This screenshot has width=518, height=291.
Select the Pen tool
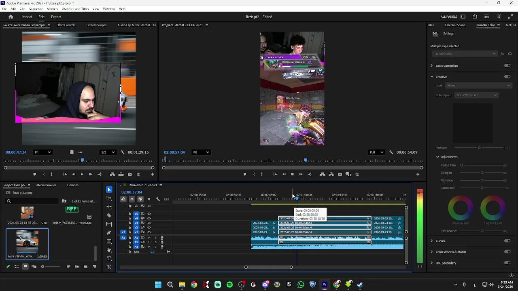point(109,232)
